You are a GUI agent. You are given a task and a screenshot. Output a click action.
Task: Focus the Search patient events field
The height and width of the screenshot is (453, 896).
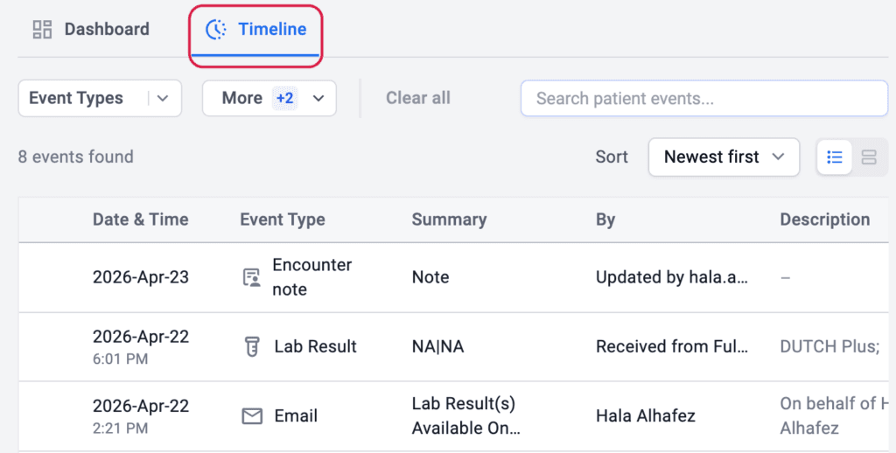point(704,98)
